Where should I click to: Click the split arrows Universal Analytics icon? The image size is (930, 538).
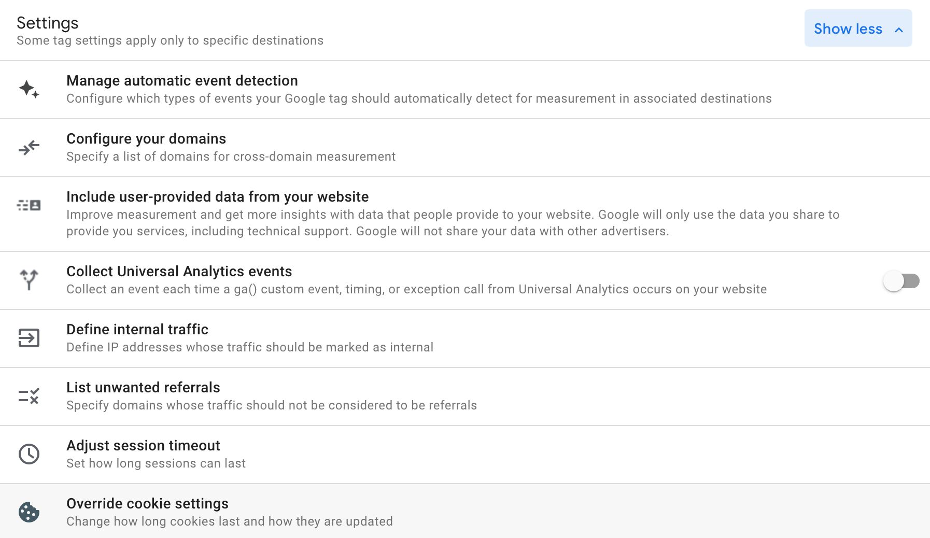click(x=29, y=280)
